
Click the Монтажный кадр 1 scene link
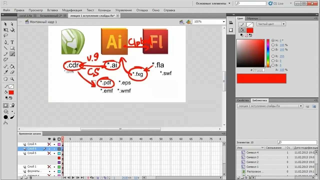pos(43,22)
